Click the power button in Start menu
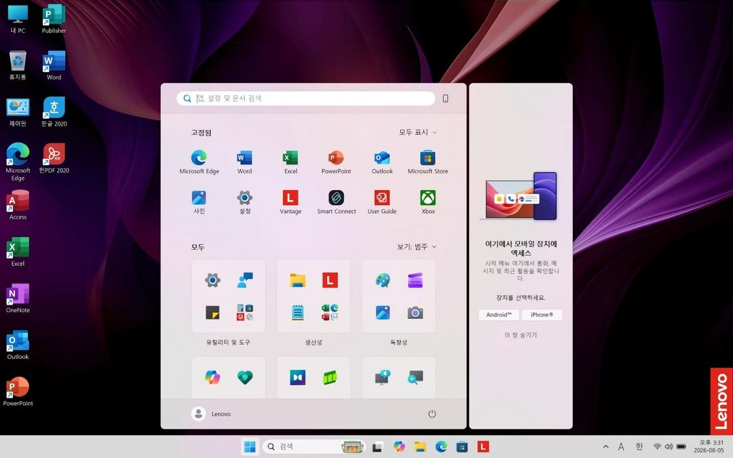Screen dimensions: 733x458 pos(432,414)
